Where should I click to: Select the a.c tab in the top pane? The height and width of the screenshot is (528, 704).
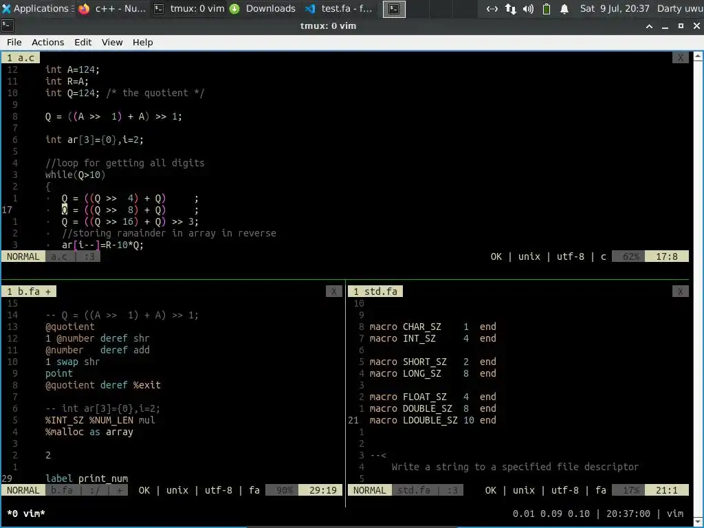tap(21, 58)
